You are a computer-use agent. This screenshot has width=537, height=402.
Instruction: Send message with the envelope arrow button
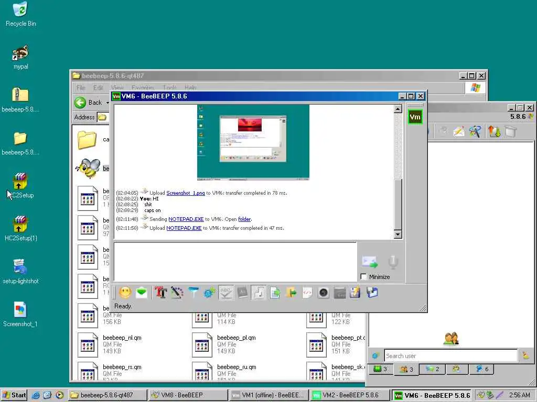pyautogui.click(x=370, y=262)
